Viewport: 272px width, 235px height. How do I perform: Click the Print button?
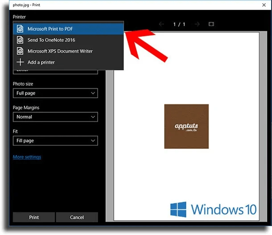pos(34,217)
